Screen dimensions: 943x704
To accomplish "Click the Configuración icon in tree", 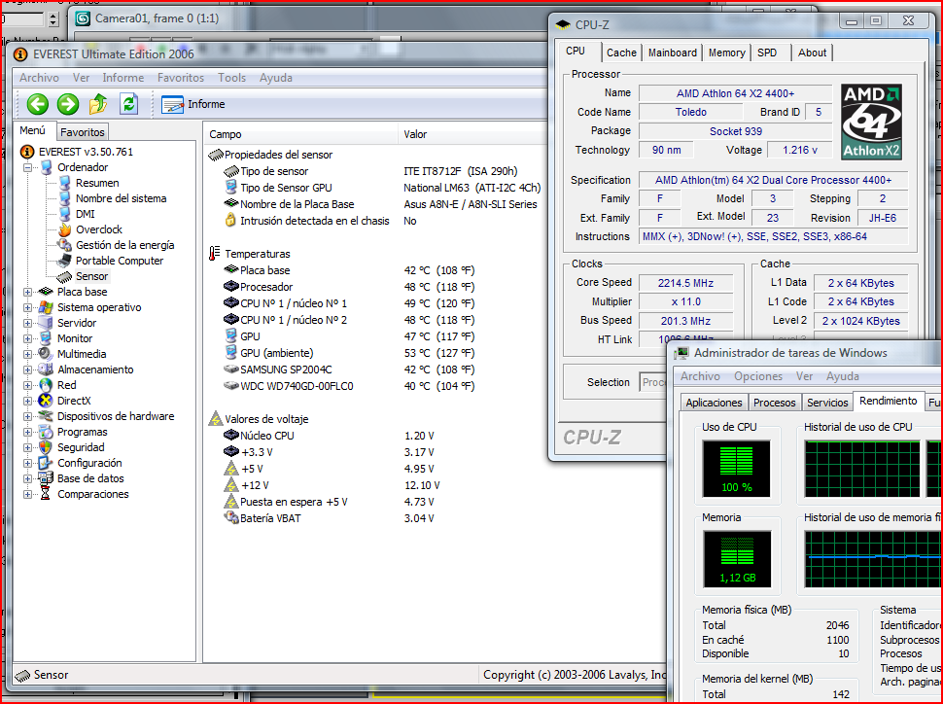I will point(46,463).
